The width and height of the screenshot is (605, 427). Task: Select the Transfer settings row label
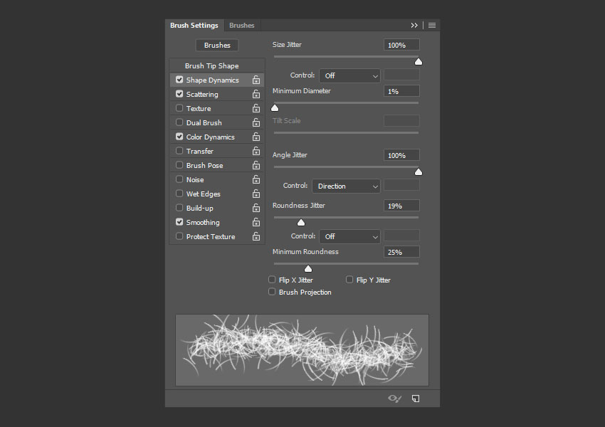(x=199, y=151)
